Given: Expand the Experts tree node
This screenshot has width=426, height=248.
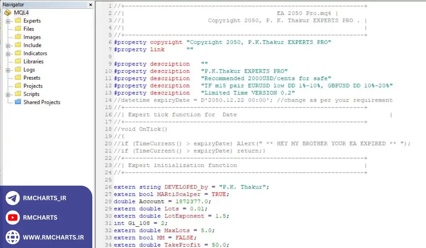Looking at the screenshot, I should click(8, 21).
